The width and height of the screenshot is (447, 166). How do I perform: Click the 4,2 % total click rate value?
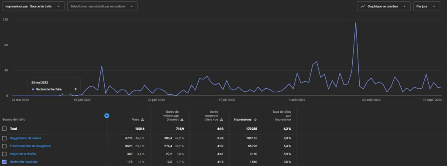click(x=287, y=129)
